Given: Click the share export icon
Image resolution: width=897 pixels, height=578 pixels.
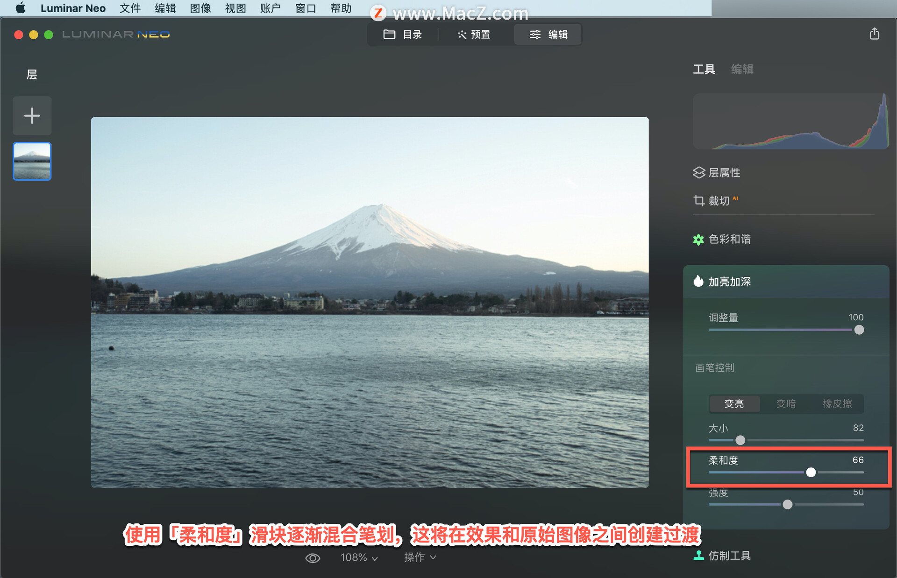Looking at the screenshot, I should coord(874,34).
